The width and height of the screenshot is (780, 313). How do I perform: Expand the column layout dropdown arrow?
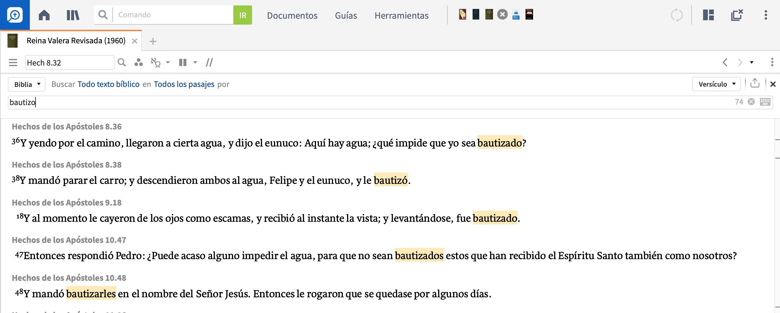195,63
